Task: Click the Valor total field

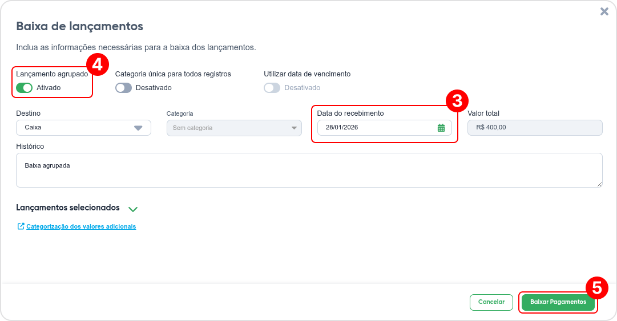Action: pyautogui.click(x=535, y=128)
